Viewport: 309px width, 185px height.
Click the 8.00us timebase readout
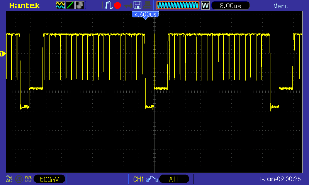tap(230, 6)
